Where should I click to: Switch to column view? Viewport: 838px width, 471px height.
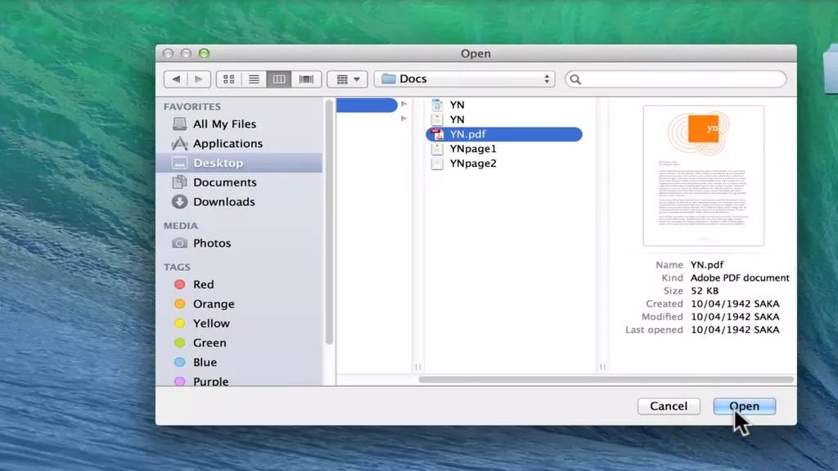[x=279, y=79]
